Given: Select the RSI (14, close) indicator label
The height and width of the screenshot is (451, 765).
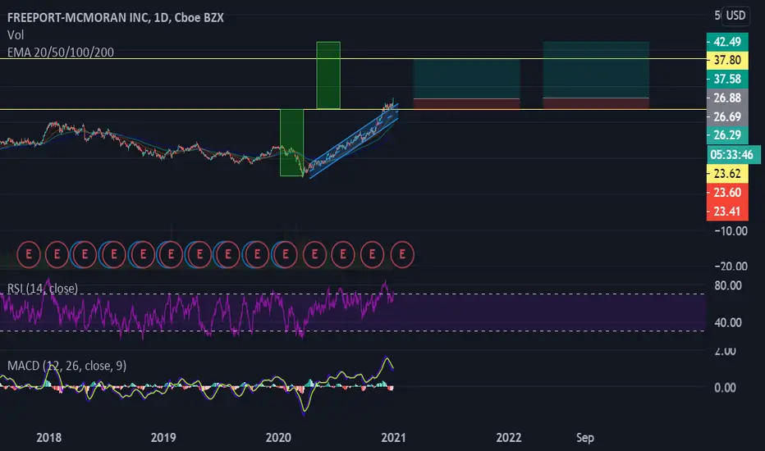Looking at the screenshot, I should pos(43,288).
